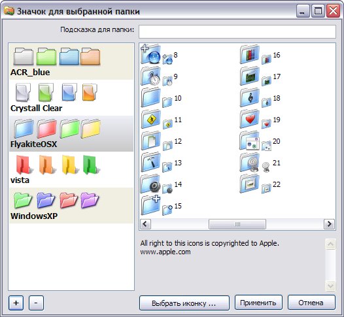Click the left arrow of icon scrollbar
Viewport: 344px width, 317px height.
[x=145, y=224]
